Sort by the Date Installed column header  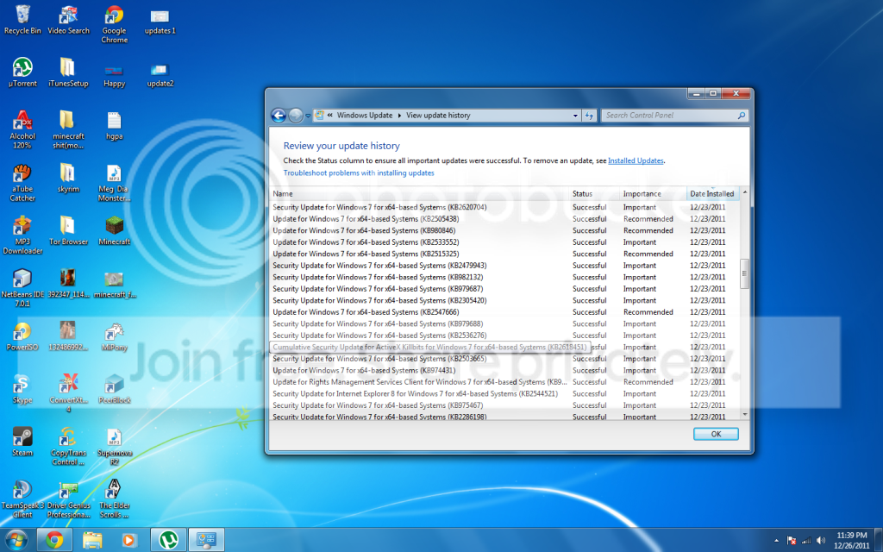[x=712, y=194]
